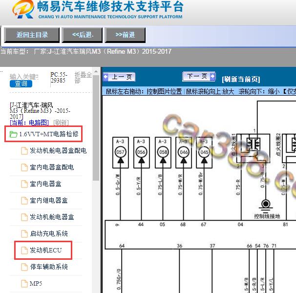Click the 查询 search button
Image resolution: width=296 pixels, height=293 pixels.
(21, 84)
